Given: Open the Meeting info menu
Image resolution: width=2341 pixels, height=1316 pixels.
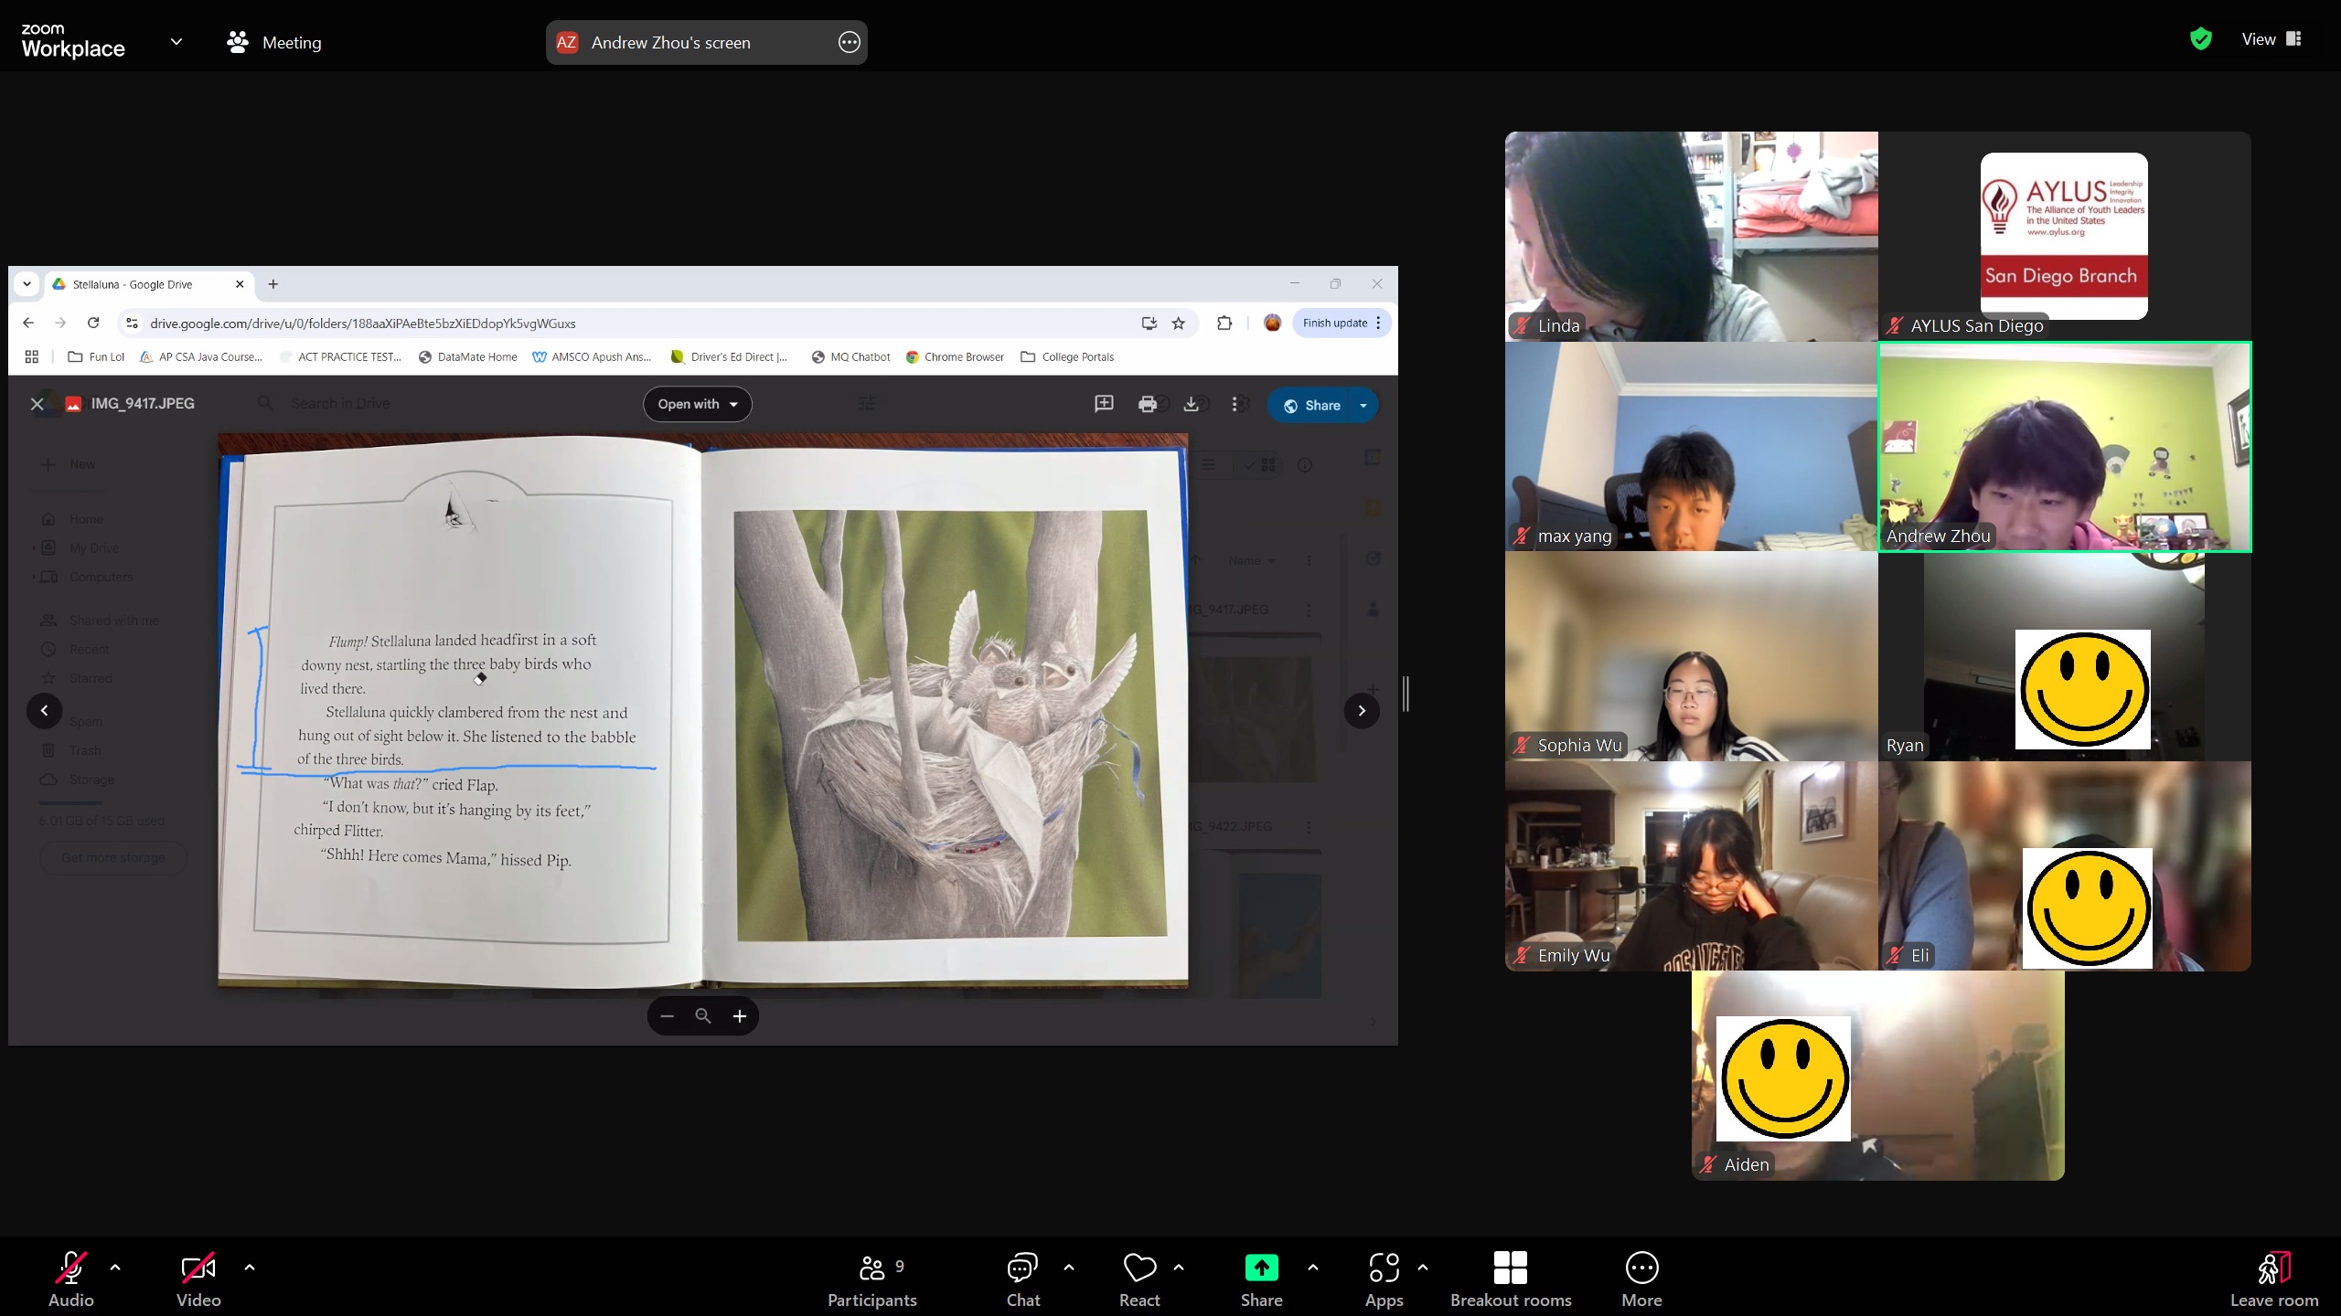Looking at the screenshot, I should click(x=274, y=42).
